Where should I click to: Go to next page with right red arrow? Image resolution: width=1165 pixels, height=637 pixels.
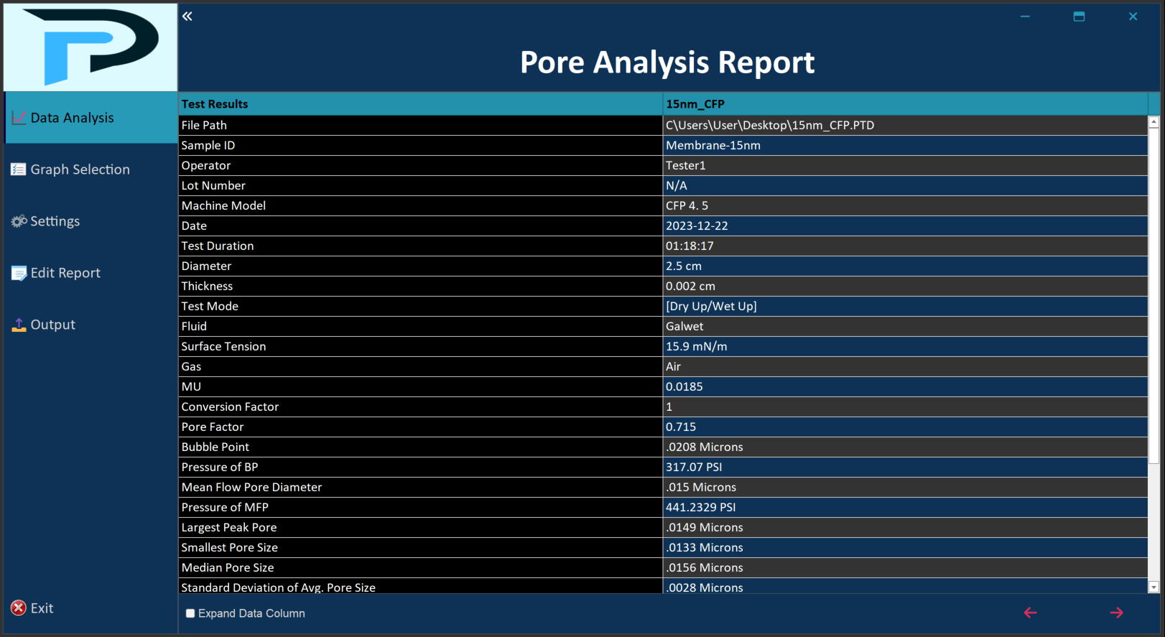[x=1116, y=613]
